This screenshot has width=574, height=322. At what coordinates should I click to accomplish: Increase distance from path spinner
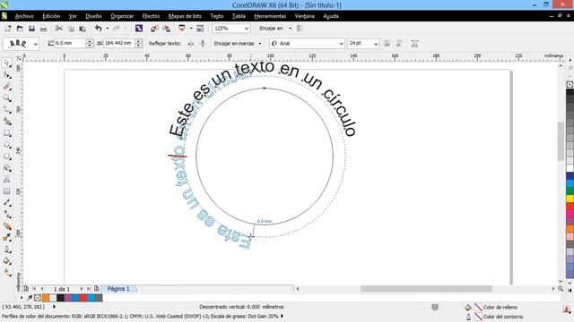pyautogui.click(x=90, y=41)
